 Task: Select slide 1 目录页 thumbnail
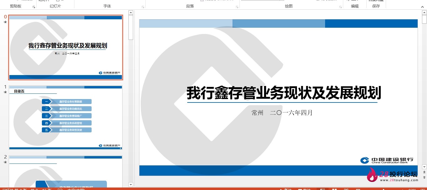(66, 117)
